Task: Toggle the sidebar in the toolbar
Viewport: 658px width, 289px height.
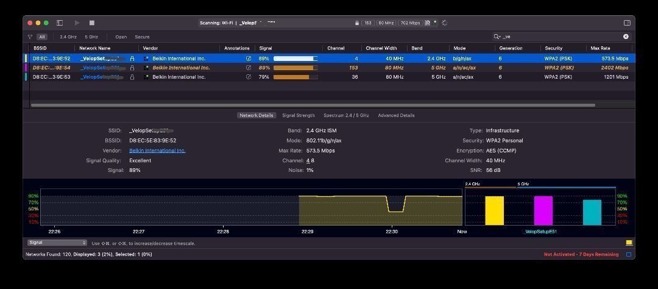Action: (60, 23)
